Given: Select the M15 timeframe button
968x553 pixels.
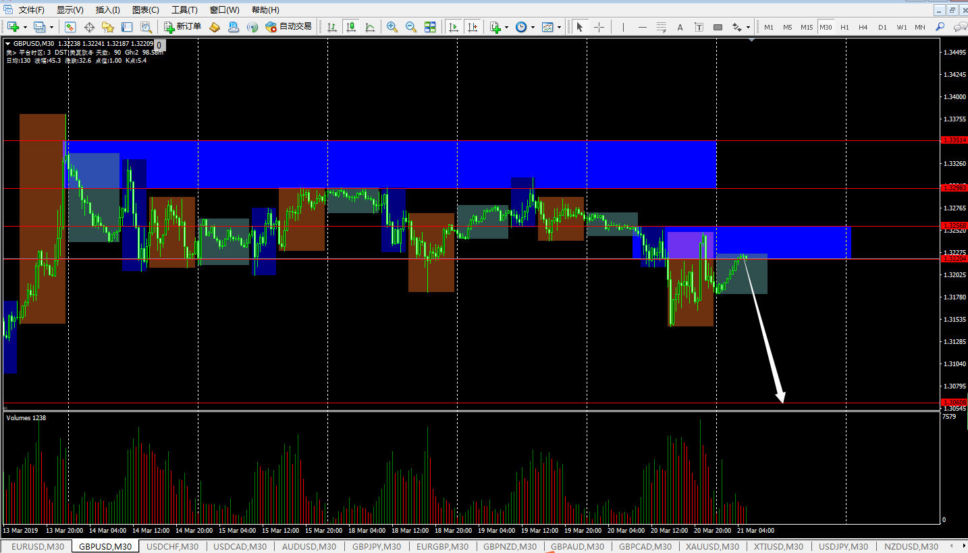Looking at the screenshot, I should (x=807, y=27).
